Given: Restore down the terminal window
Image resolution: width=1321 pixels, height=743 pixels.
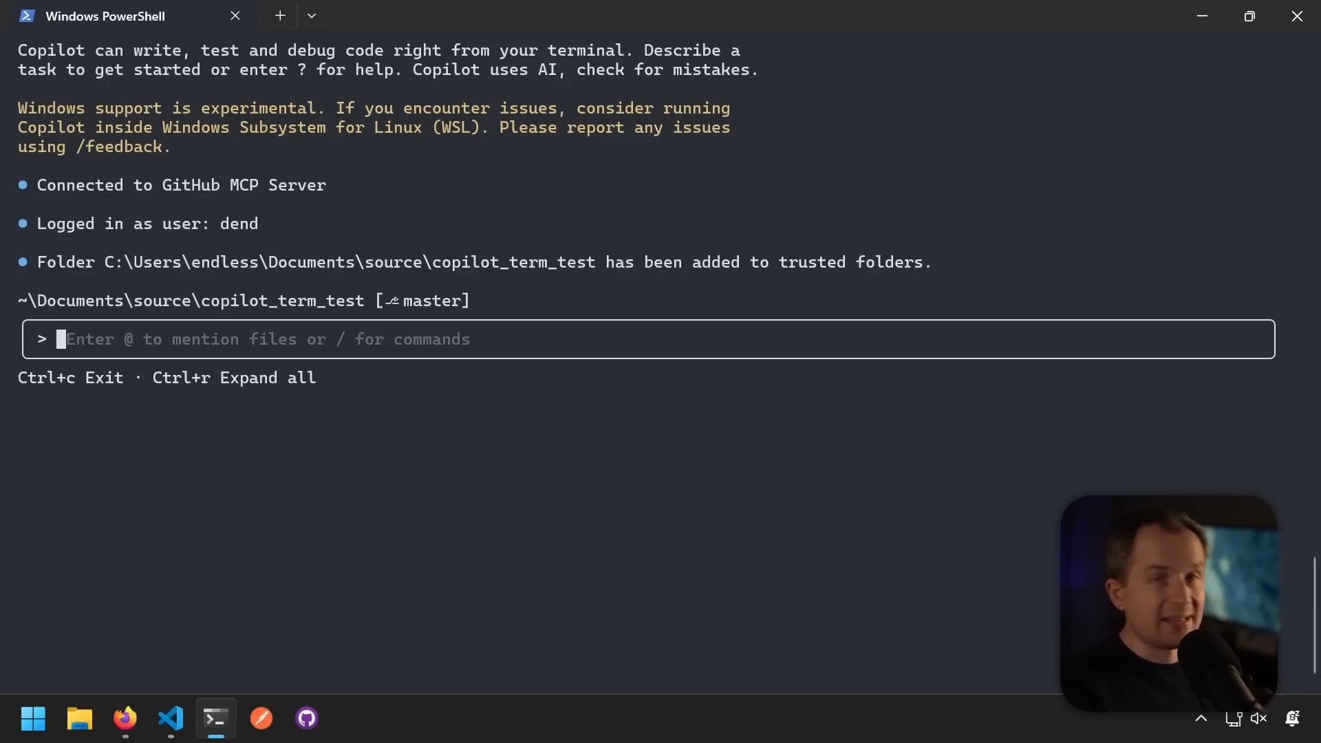Looking at the screenshot, I should click(1249, 16).
